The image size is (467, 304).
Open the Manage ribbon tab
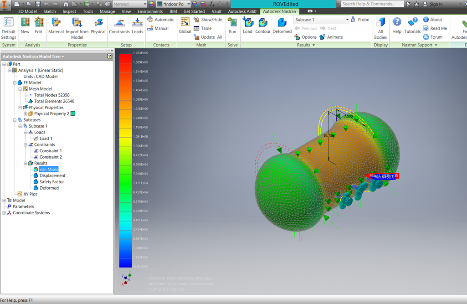[107, 11]
